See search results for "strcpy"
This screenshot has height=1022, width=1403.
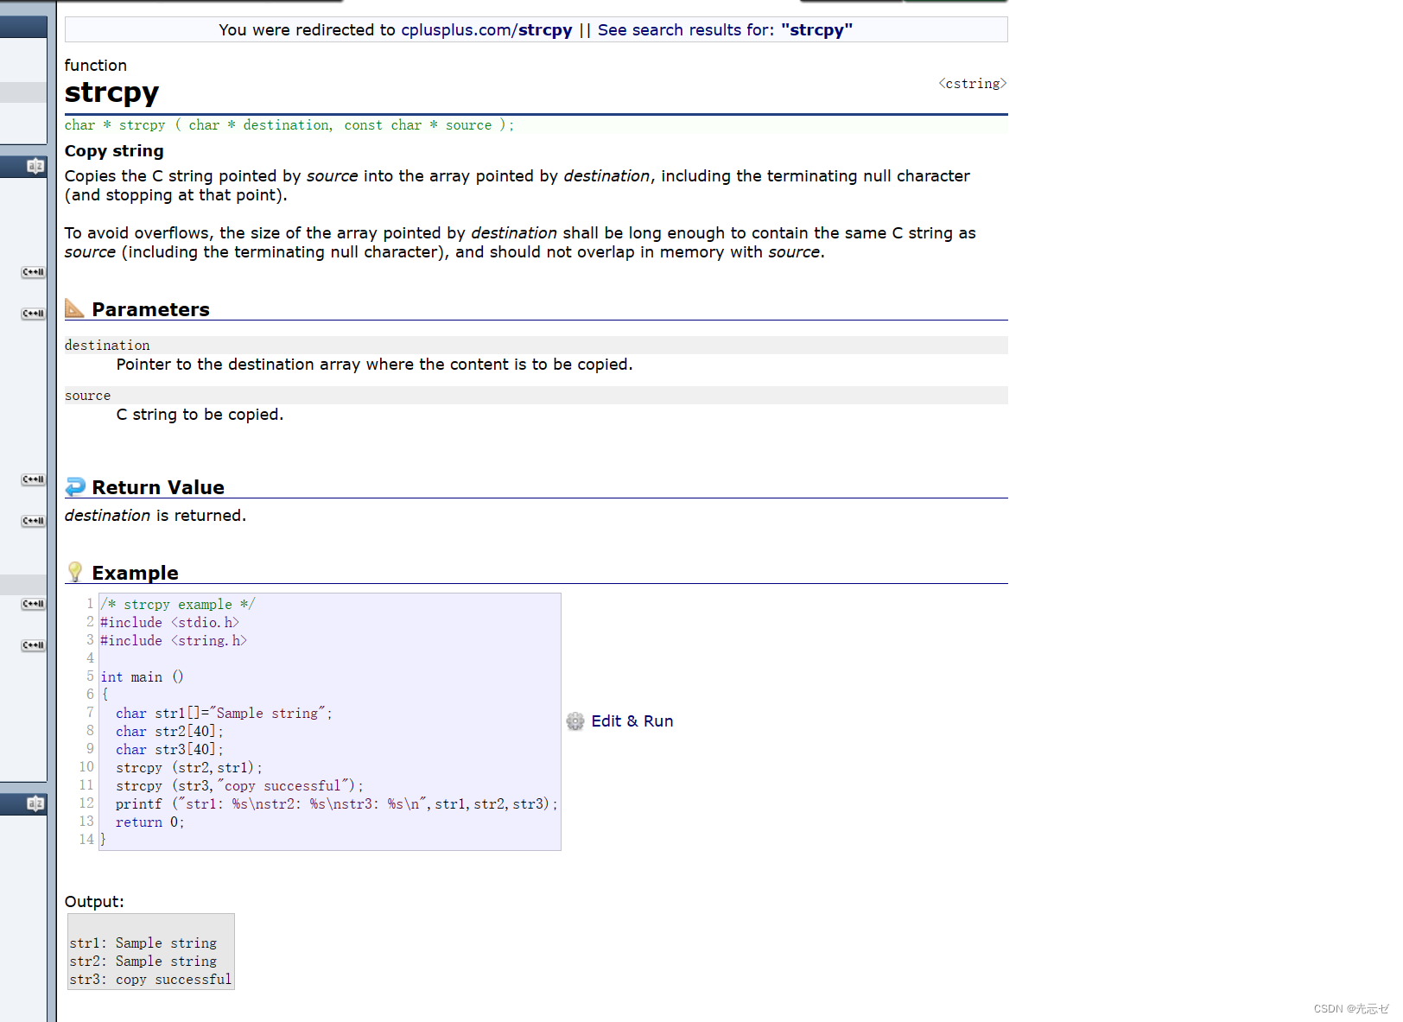tap(725, 30)
